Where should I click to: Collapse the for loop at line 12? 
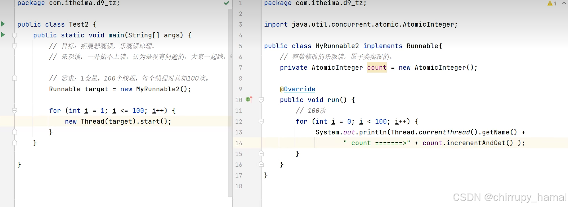(261, 121)
